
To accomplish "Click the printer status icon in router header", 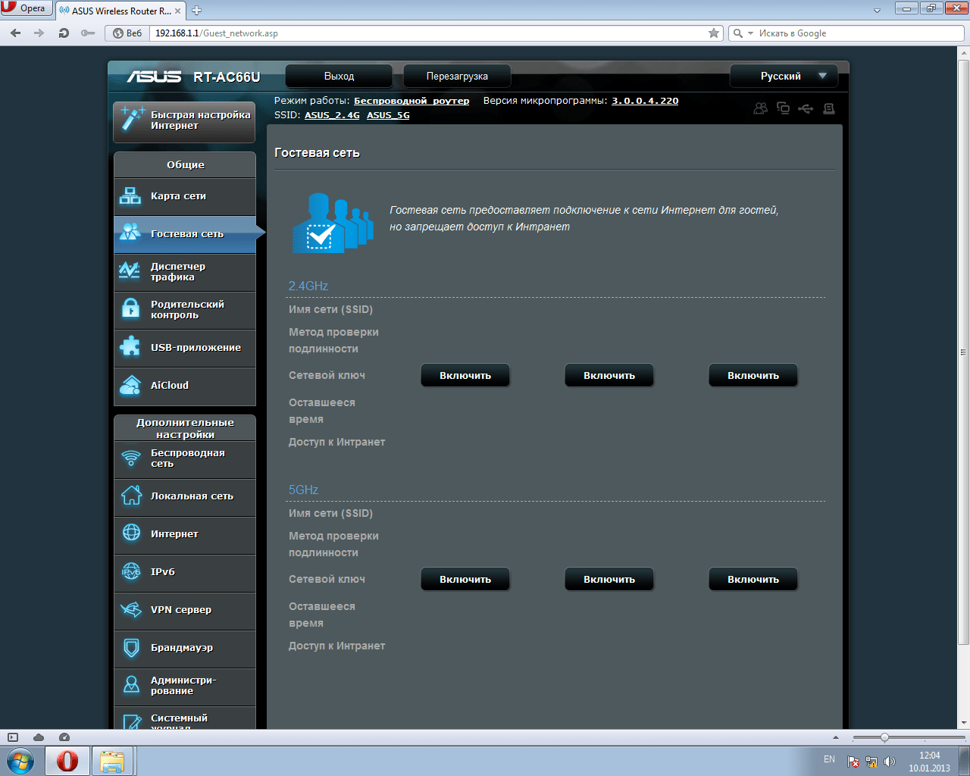I will (829, 108).
